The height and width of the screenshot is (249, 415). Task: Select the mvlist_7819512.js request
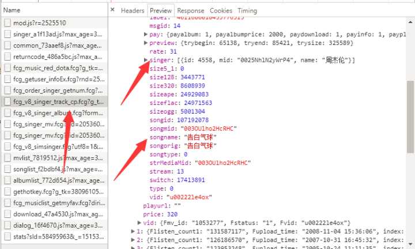(54, 158)
